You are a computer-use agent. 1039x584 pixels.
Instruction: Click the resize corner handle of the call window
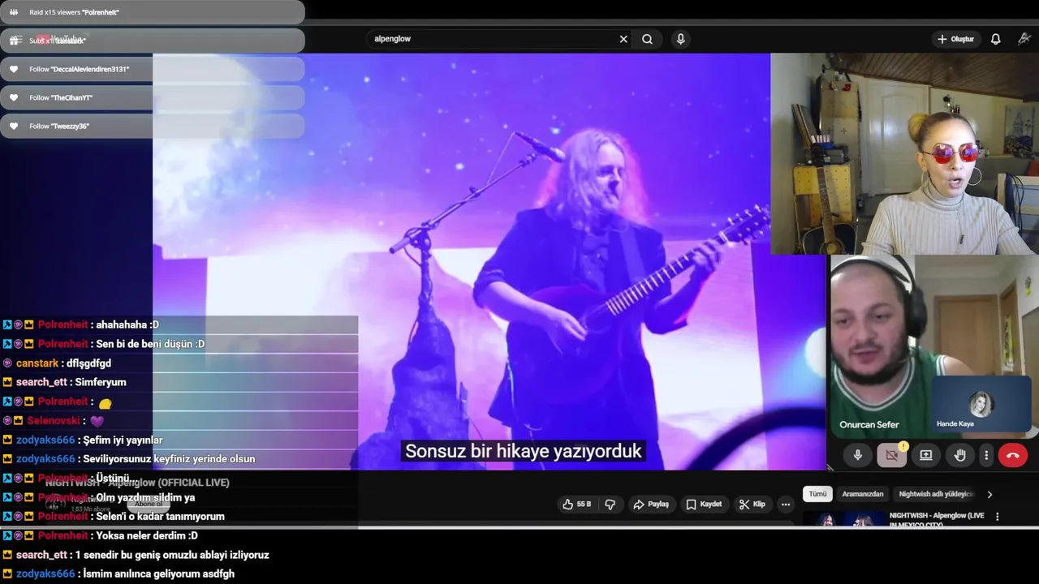click(x=830, y=466)
